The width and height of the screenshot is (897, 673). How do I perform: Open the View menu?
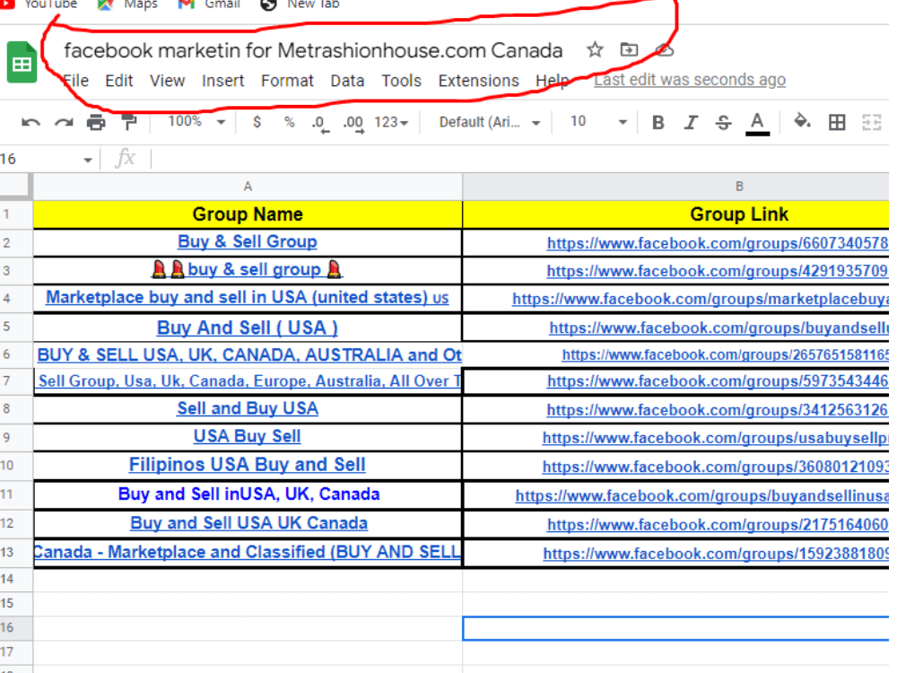(167, 81)
